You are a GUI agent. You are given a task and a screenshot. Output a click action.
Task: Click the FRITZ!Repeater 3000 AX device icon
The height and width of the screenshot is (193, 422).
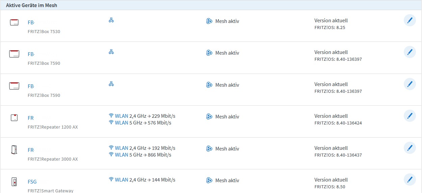point(14,150)
